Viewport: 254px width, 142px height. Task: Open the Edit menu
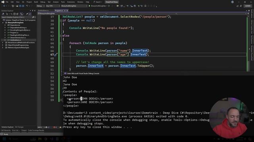(x=12, y=2)
